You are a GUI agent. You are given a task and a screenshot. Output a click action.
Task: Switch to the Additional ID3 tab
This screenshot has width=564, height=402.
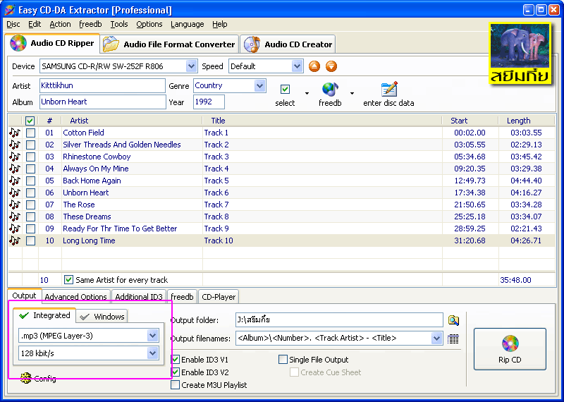coord(139,296)
